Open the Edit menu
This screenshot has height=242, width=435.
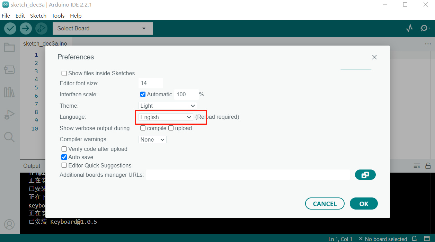(x=20, y=16)
